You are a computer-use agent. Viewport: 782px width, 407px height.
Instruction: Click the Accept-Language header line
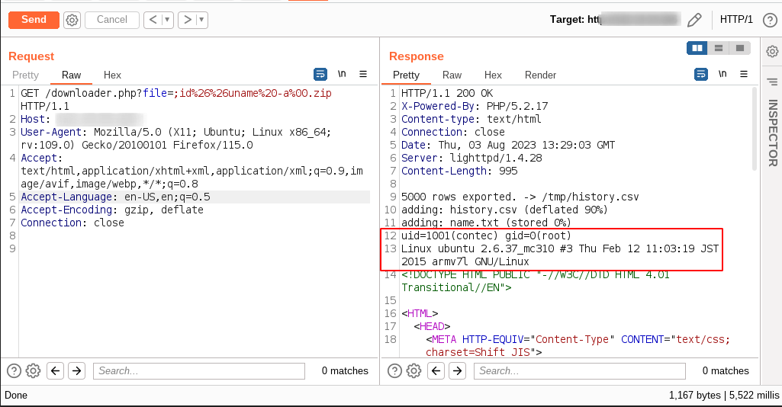115,197
